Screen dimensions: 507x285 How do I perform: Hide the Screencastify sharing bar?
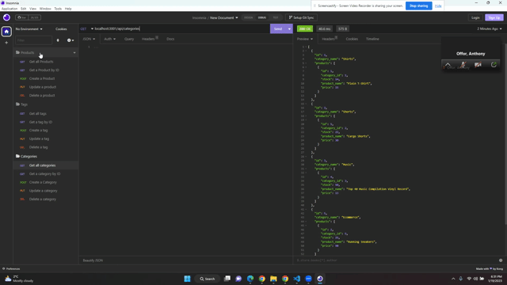[x=438, y=6]
